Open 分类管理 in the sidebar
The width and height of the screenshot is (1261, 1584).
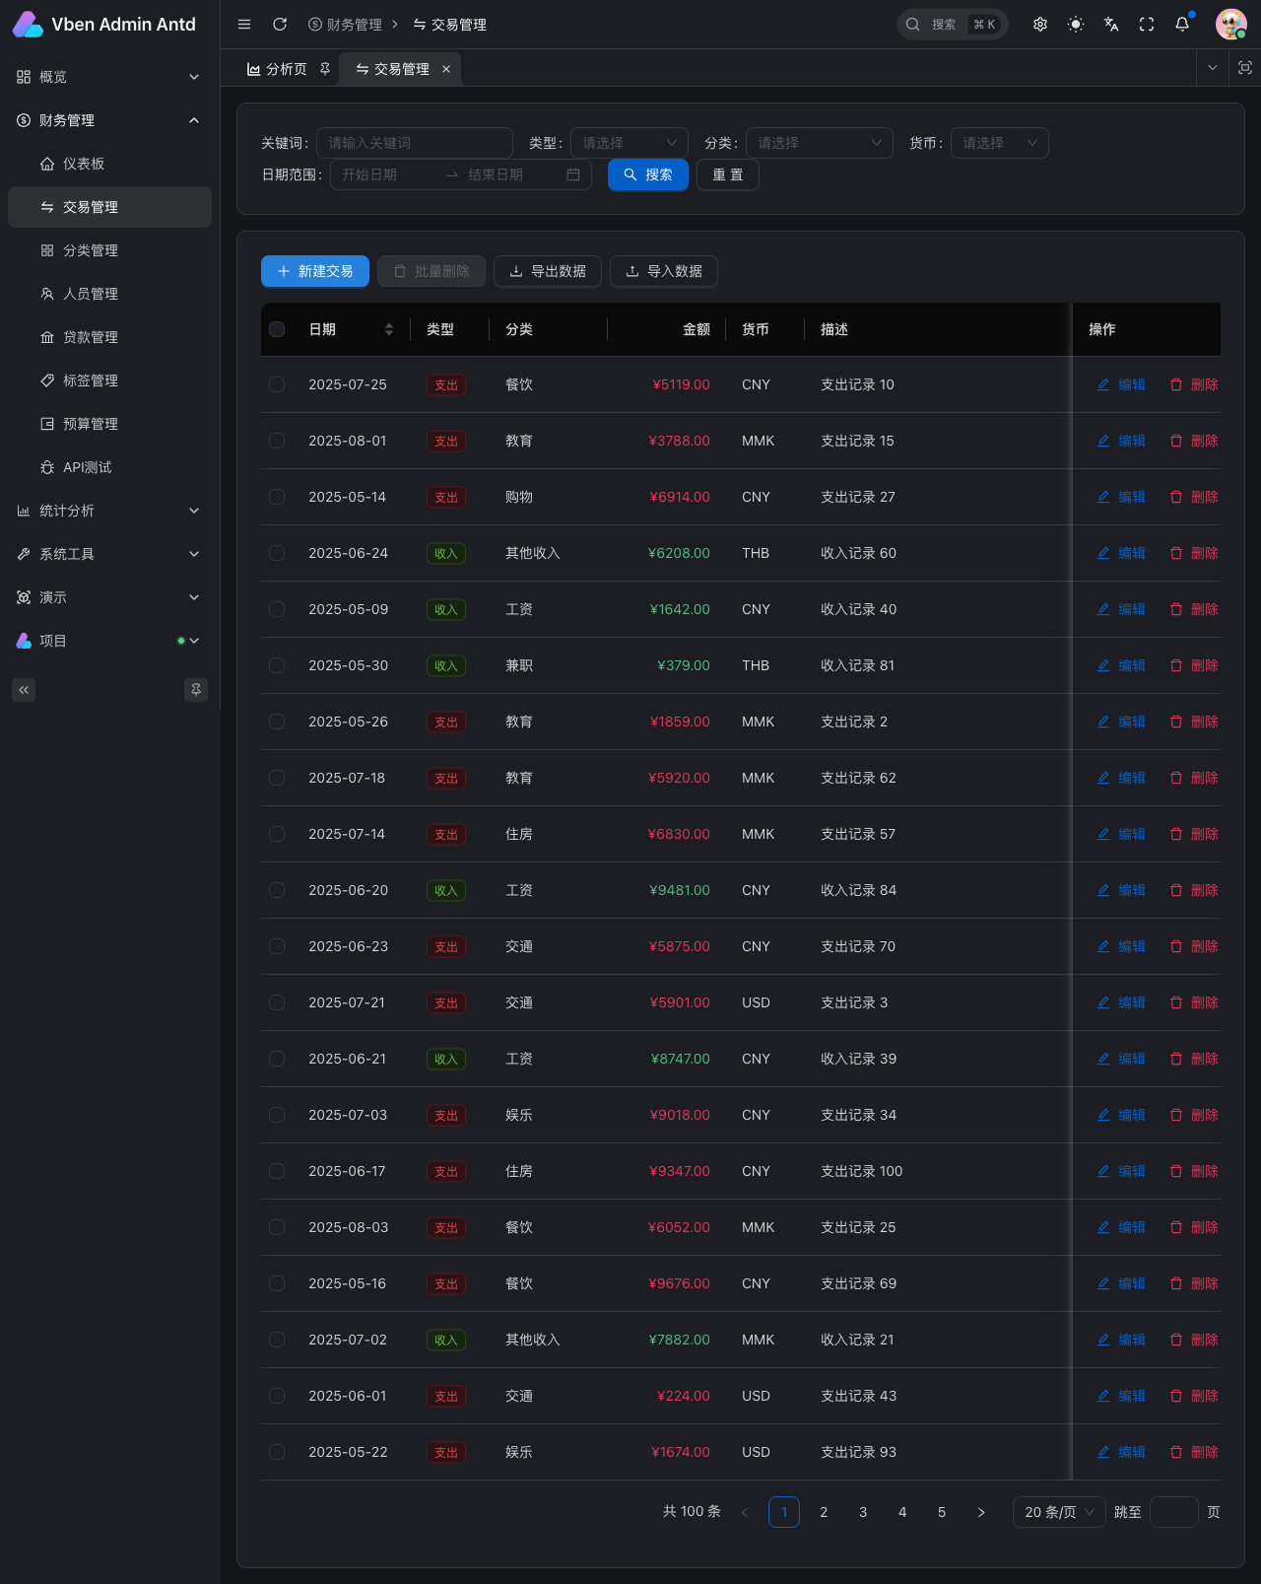point(91,250)
